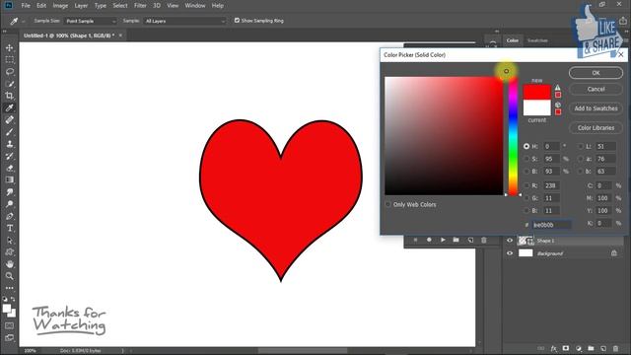This screenshot has width=631, height=355.
Task: Click the current color white swatch
Action: tap(536, 107)
